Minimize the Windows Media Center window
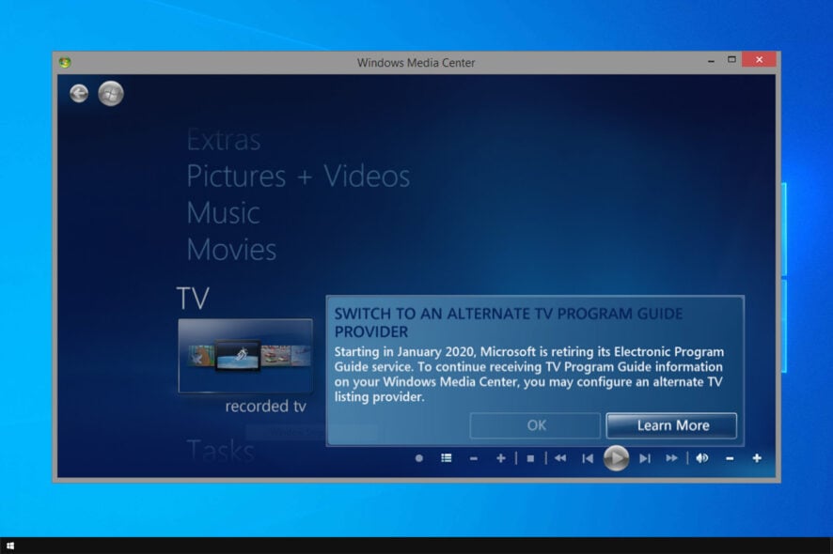833x554 pixels. point(711,61)
